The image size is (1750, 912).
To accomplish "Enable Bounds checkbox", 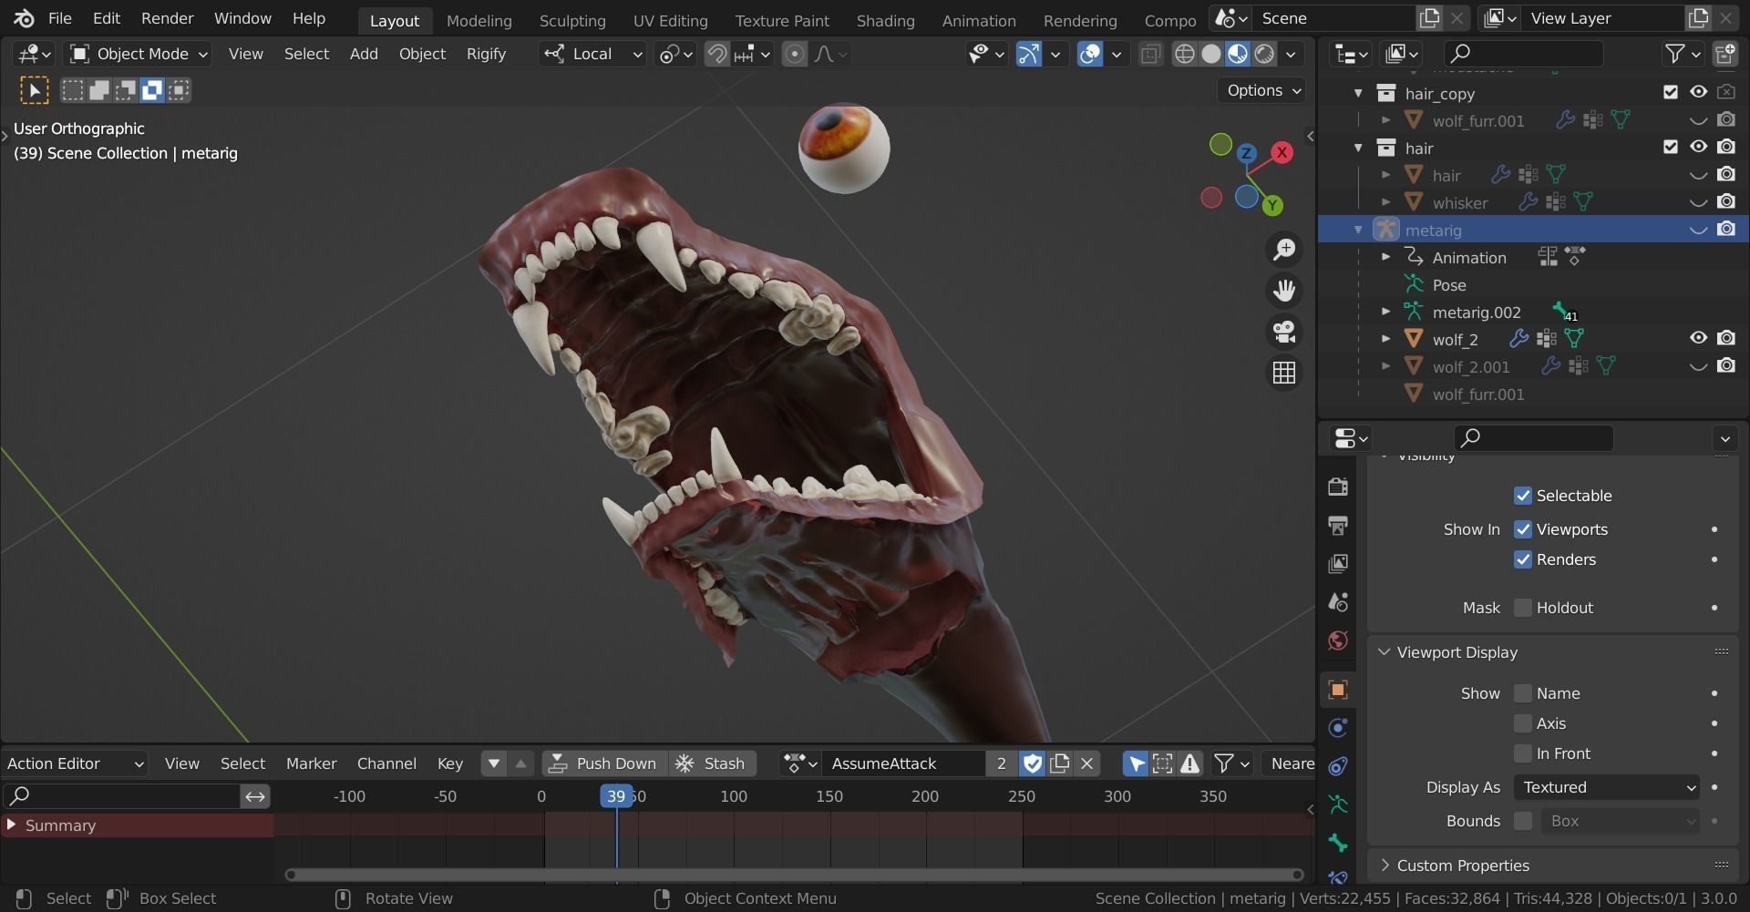I will (x=1523, y=821).
